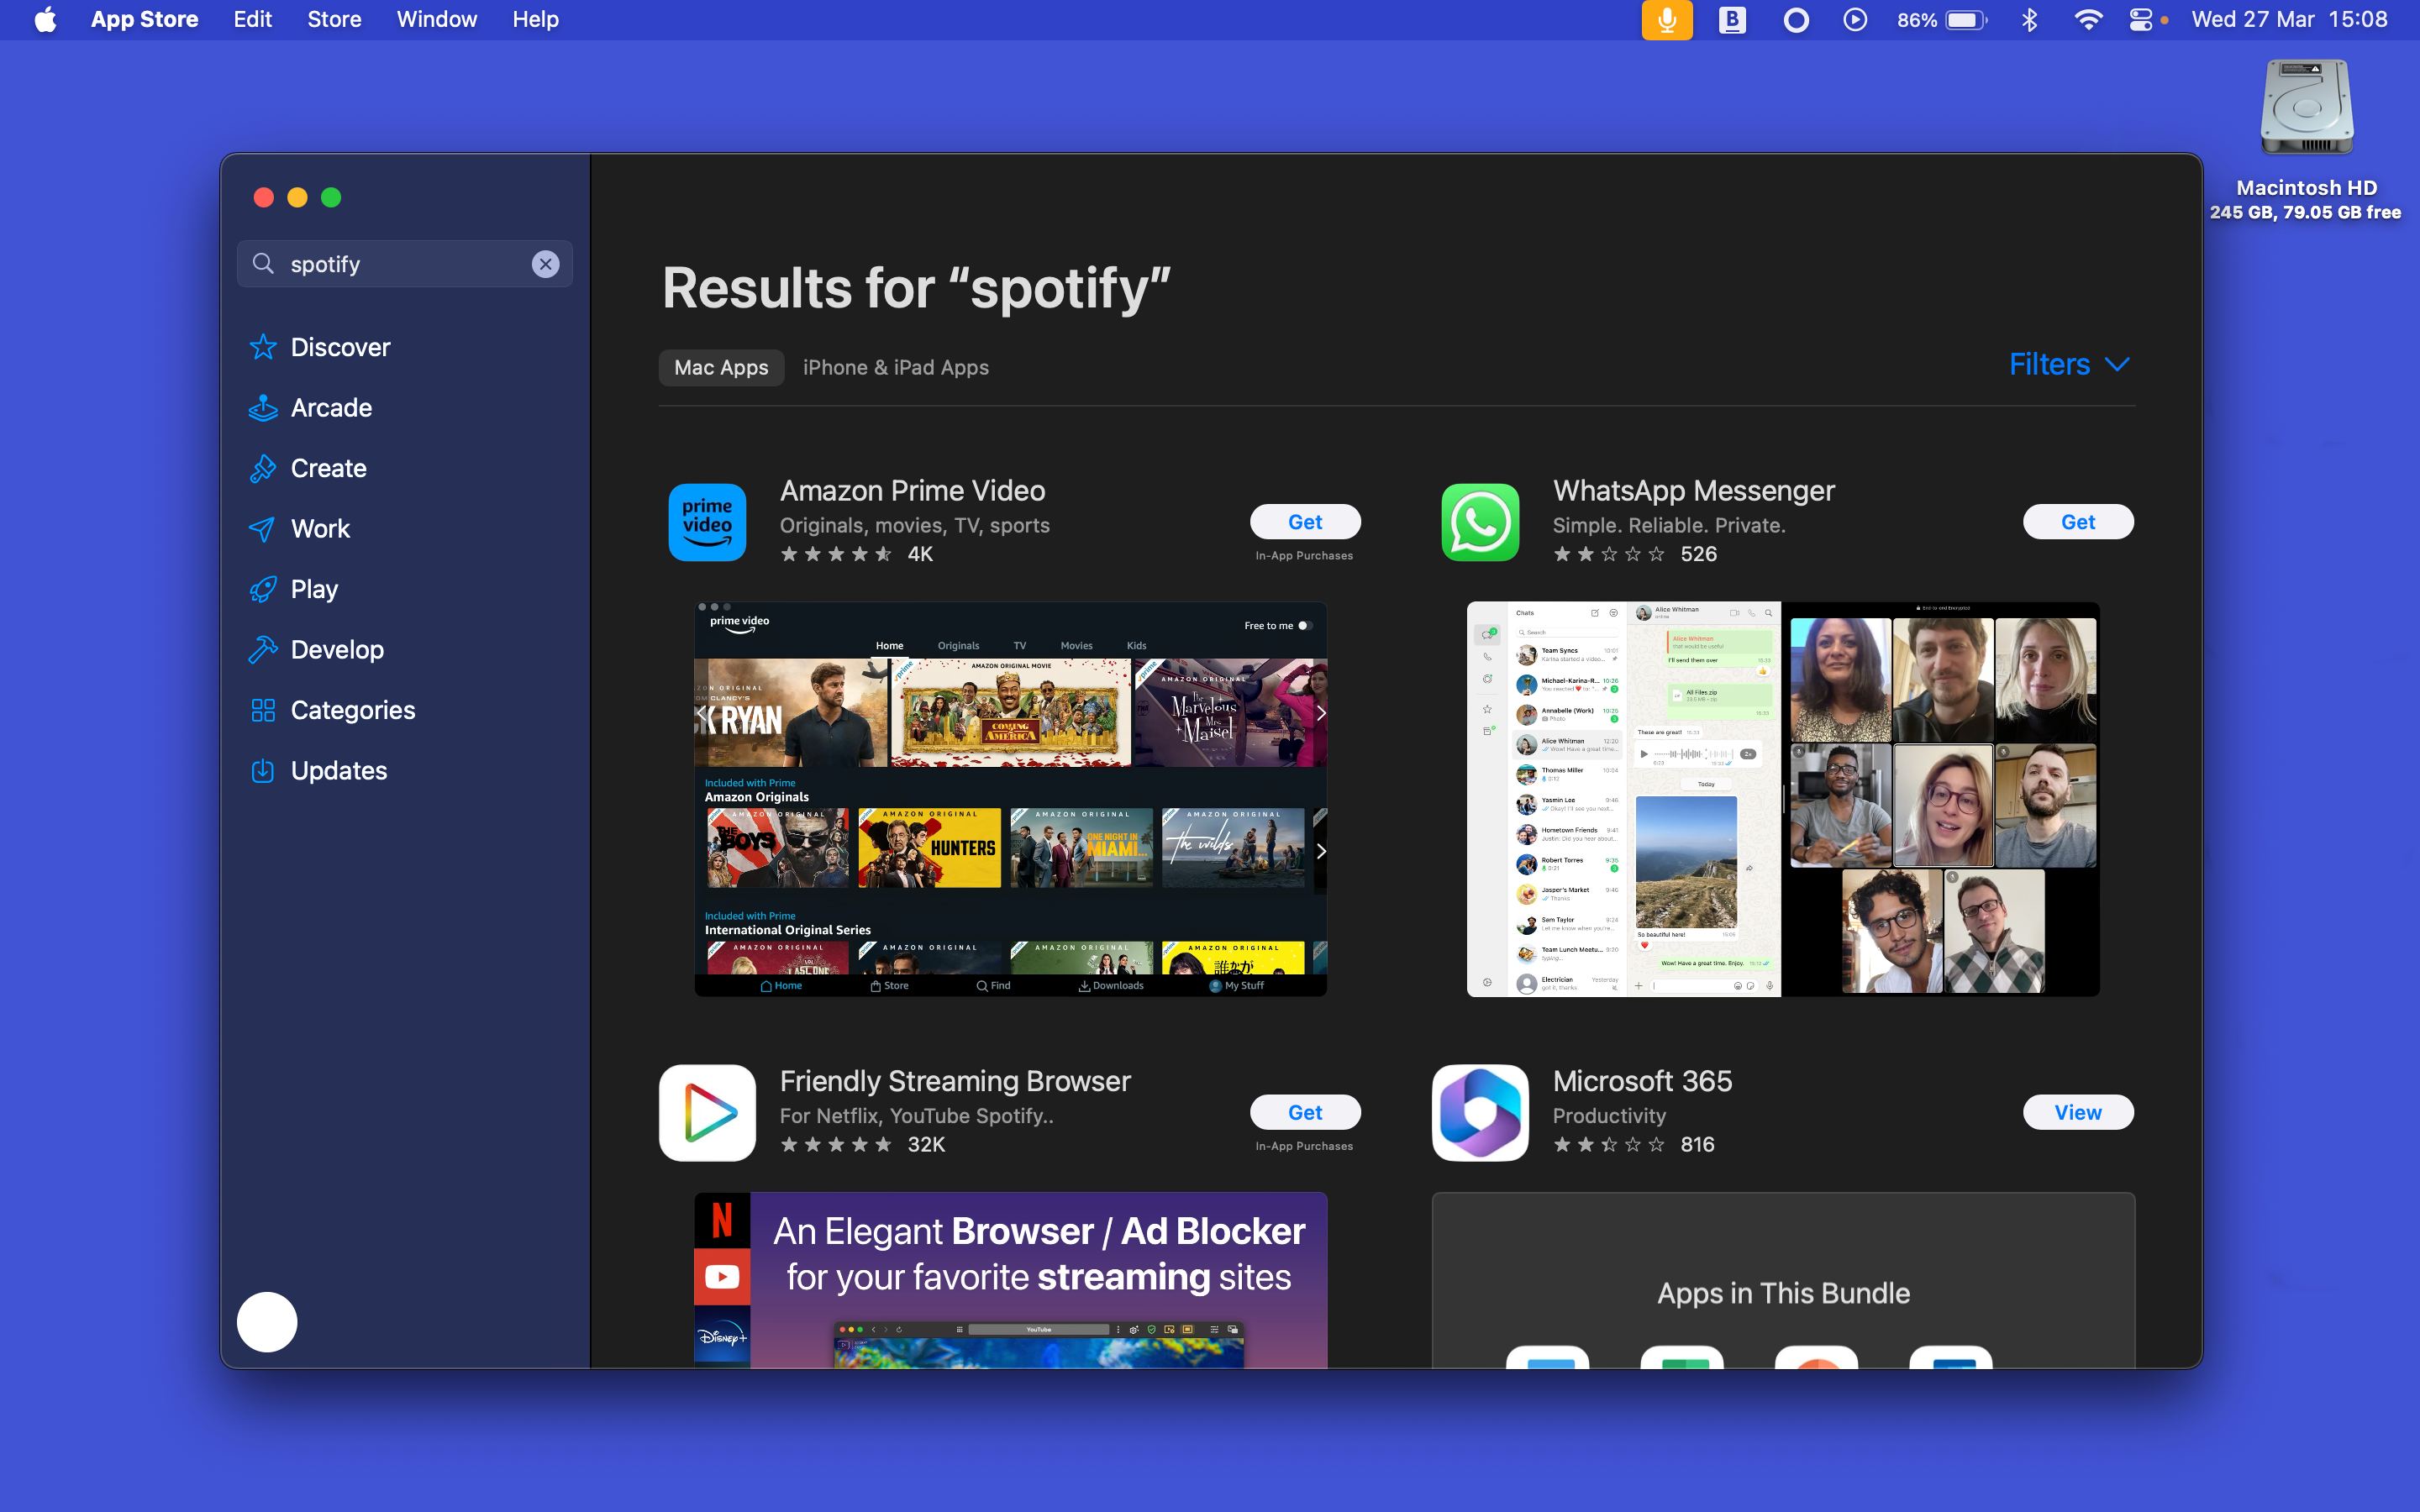Open the Help menu
2420x1512 pixels.
[535, 19]
